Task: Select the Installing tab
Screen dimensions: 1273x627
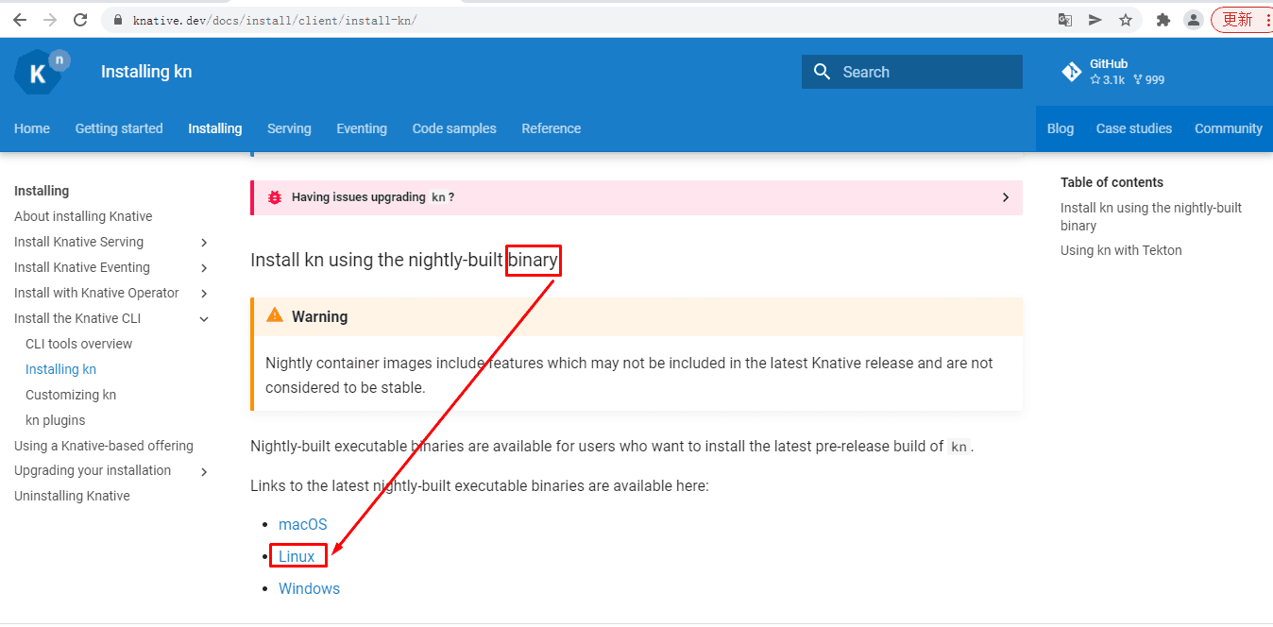Action: coord(215,128)
